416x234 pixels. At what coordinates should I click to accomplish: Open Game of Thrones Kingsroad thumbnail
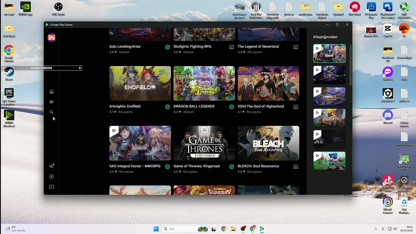pos(204,143)
